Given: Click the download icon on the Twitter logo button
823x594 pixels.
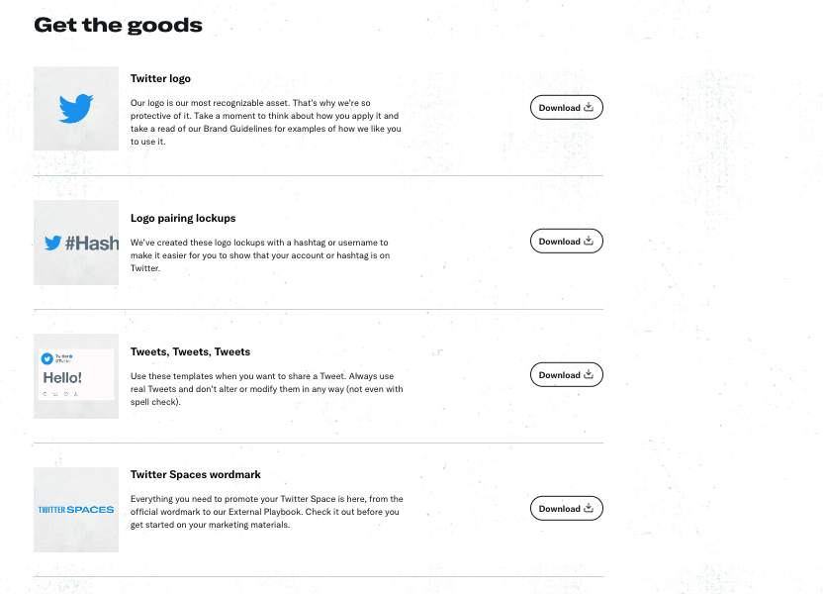Looking at the screenshot, I should coord(590,107).
